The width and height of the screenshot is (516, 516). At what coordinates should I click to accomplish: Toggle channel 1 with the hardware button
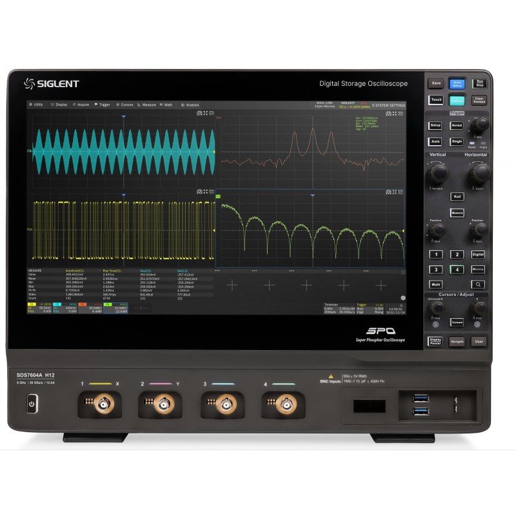click(x=436, y=254)
